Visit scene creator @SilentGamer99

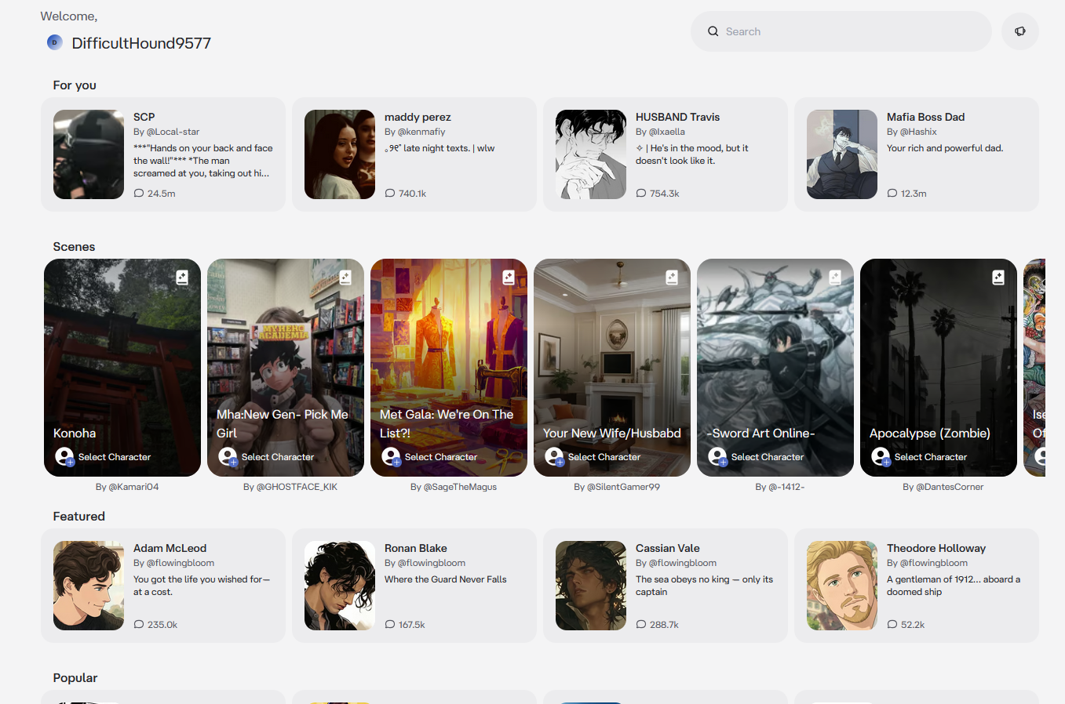tap(623, 487)
